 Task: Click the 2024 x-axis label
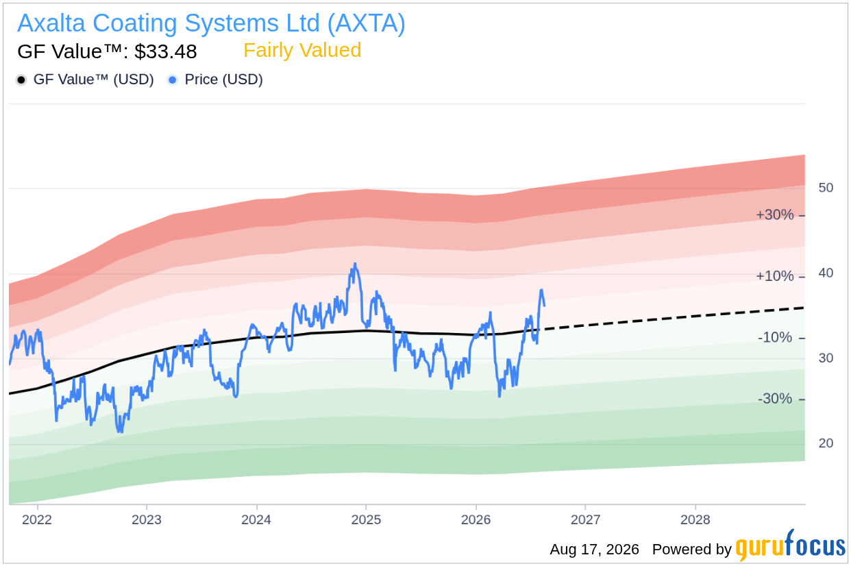256,519
